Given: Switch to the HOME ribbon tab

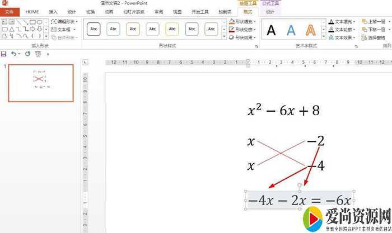Looking at the screenshot, I should pyautogui.click(x=32, y=12).
